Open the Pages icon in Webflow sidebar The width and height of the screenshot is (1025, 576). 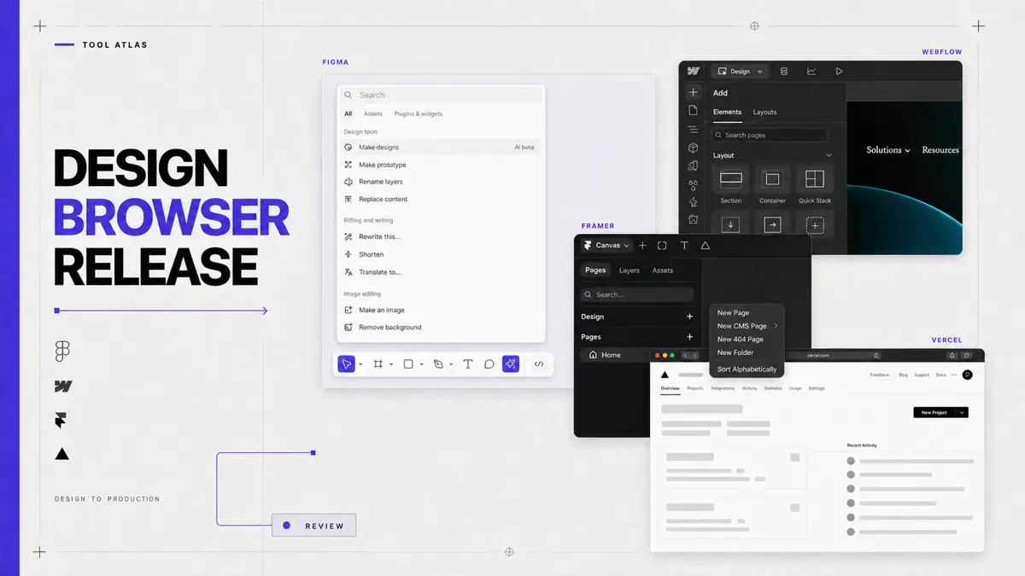coord(694,111)
